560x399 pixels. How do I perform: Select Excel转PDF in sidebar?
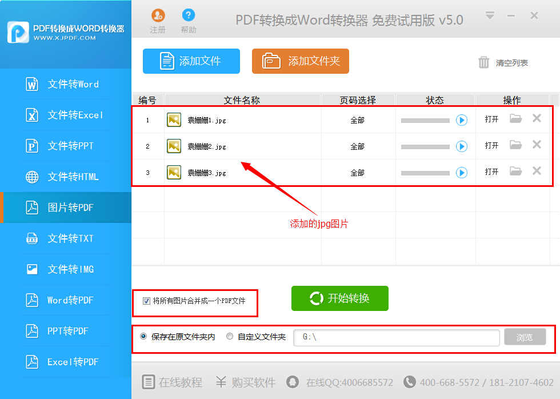click(66, 361)
